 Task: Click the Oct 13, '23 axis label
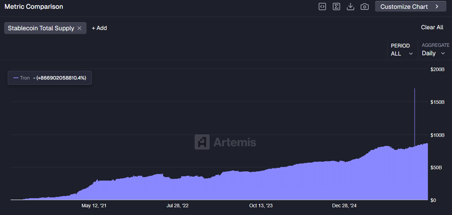click(262, 206)
